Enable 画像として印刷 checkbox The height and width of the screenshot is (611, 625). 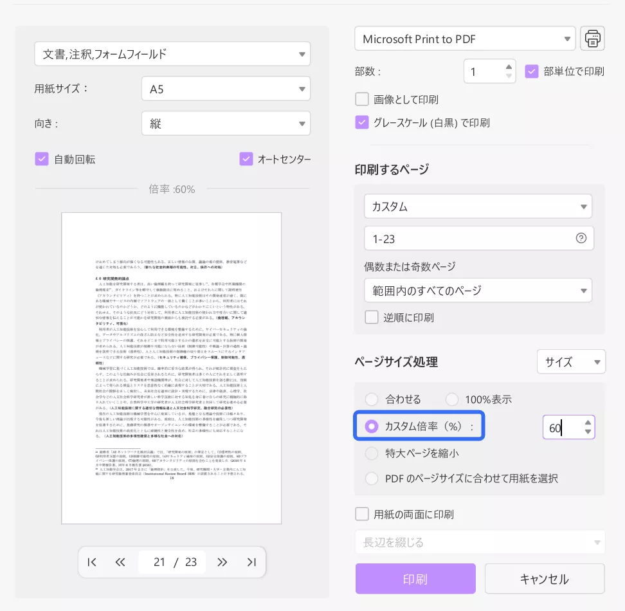362,99
